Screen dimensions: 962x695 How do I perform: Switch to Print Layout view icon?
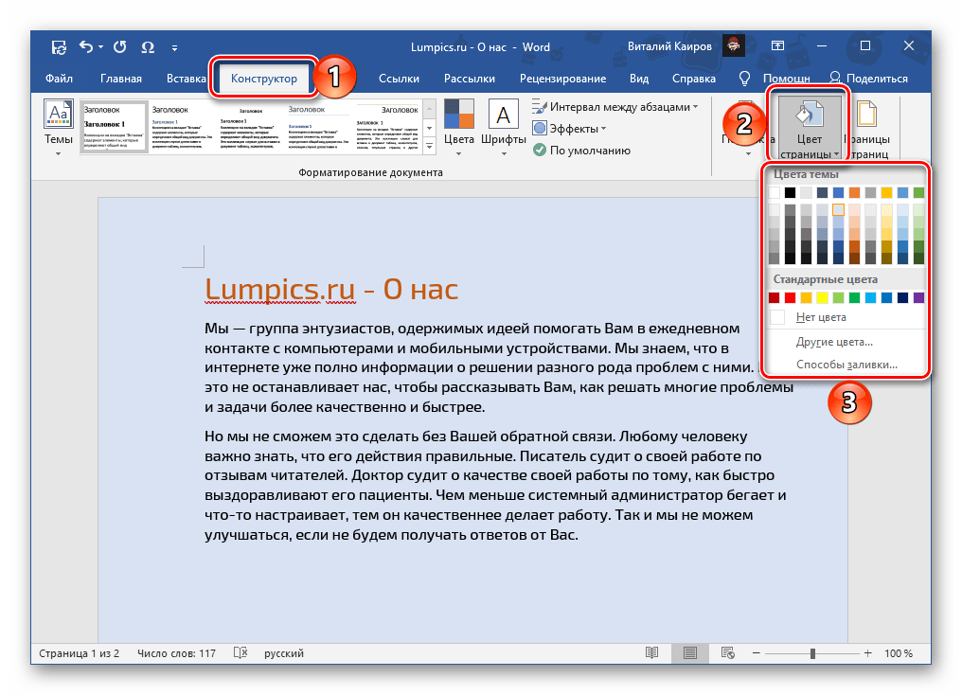point(689,653)
